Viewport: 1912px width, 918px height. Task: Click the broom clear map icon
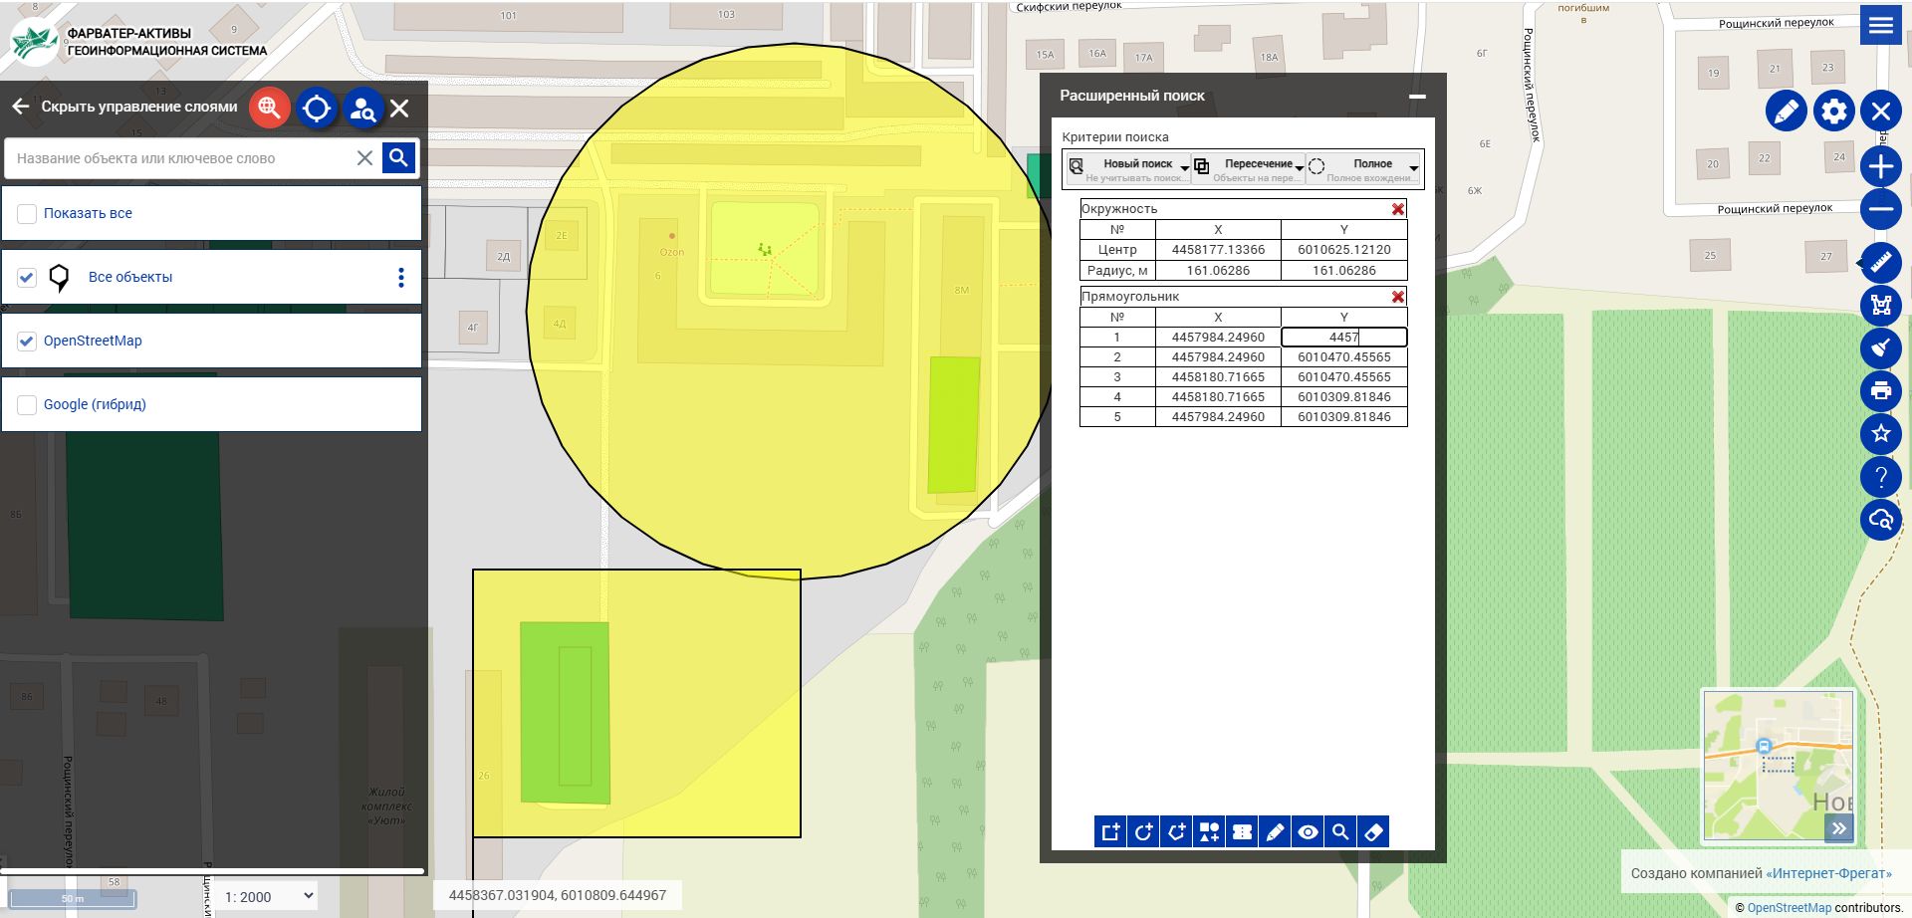coord(1880,348)
